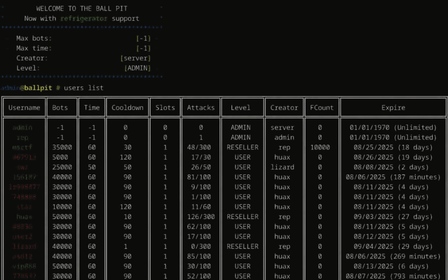
Task: Click the [server] value beside Creator
Action: [135, 58]
